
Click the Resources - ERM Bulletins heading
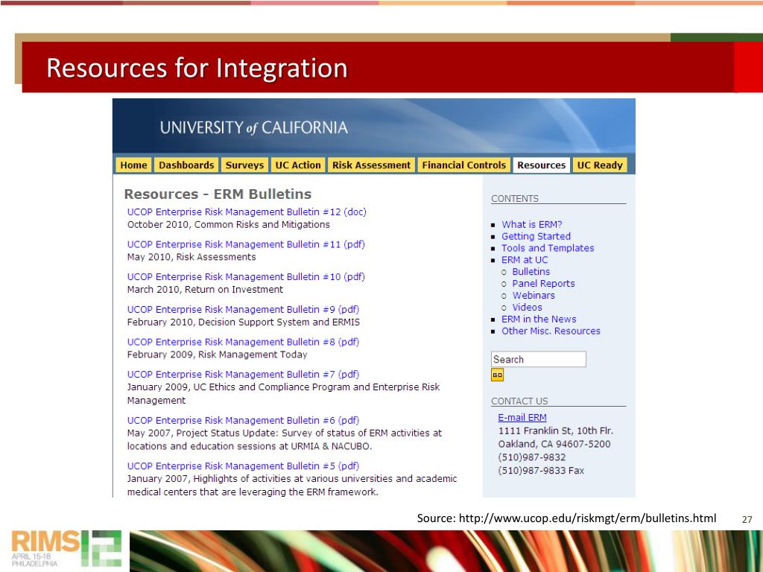click(x=218, y=194)
